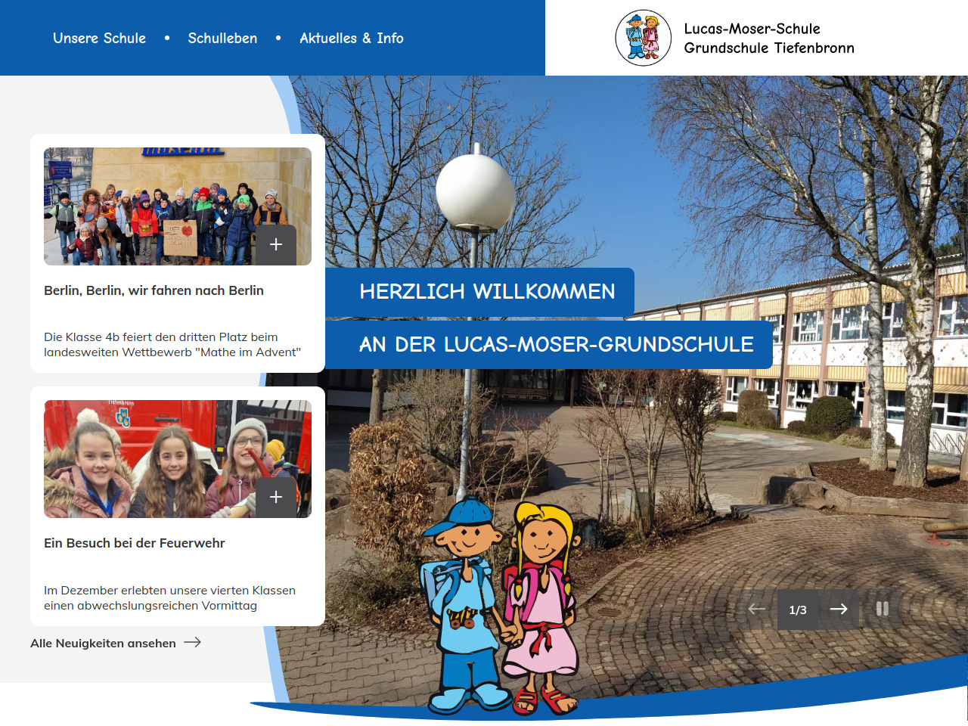This screenshot has height=726, width=968.
Task: Click the boy and girl mascot illustration
Action: click(x=499, y=605)
